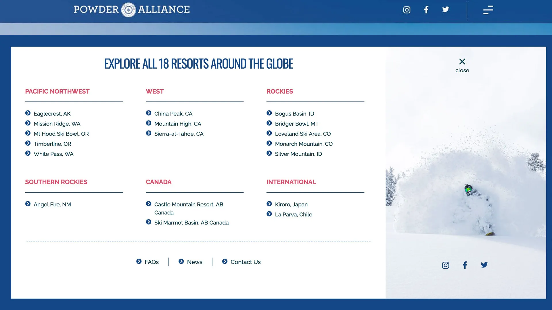The width and height of the screenshot is (552, 310).
Task: Close the resorts menu with the X
Action: point(462,61)
